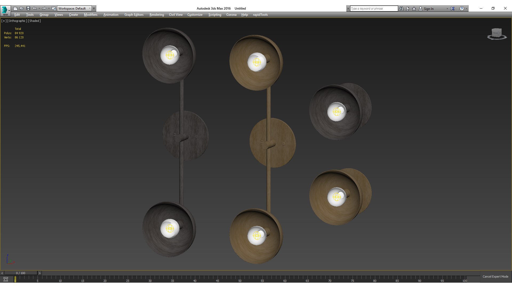
Task: Expand the Sign In dropdown arrow
Action: click(x=447, y=9)
